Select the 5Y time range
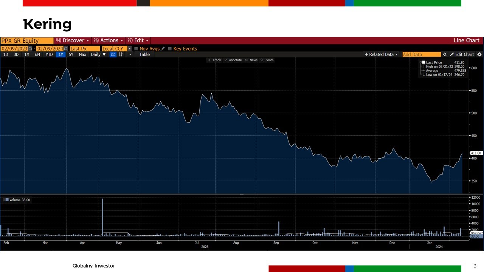This screenshot has height=272, width=484. 71,54
